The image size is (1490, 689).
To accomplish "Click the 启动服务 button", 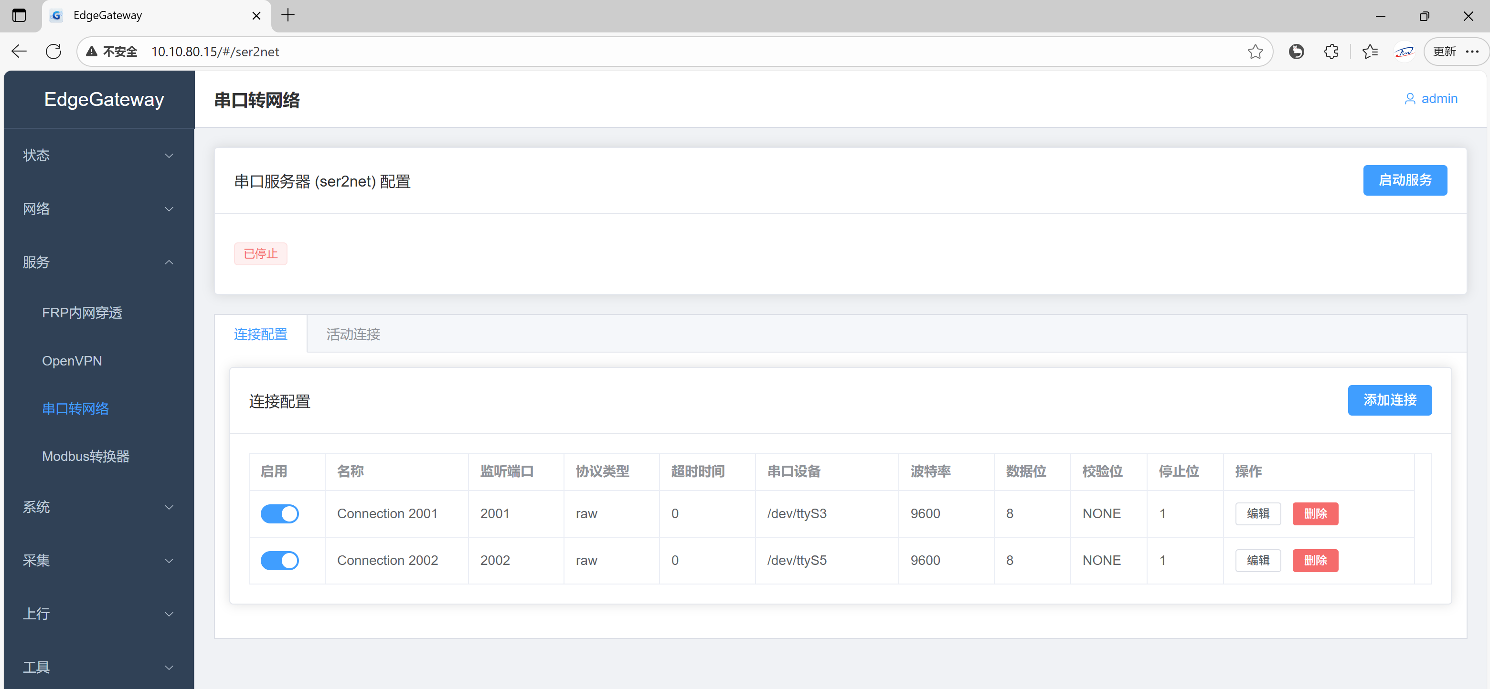I will [x=1405, y=180].
